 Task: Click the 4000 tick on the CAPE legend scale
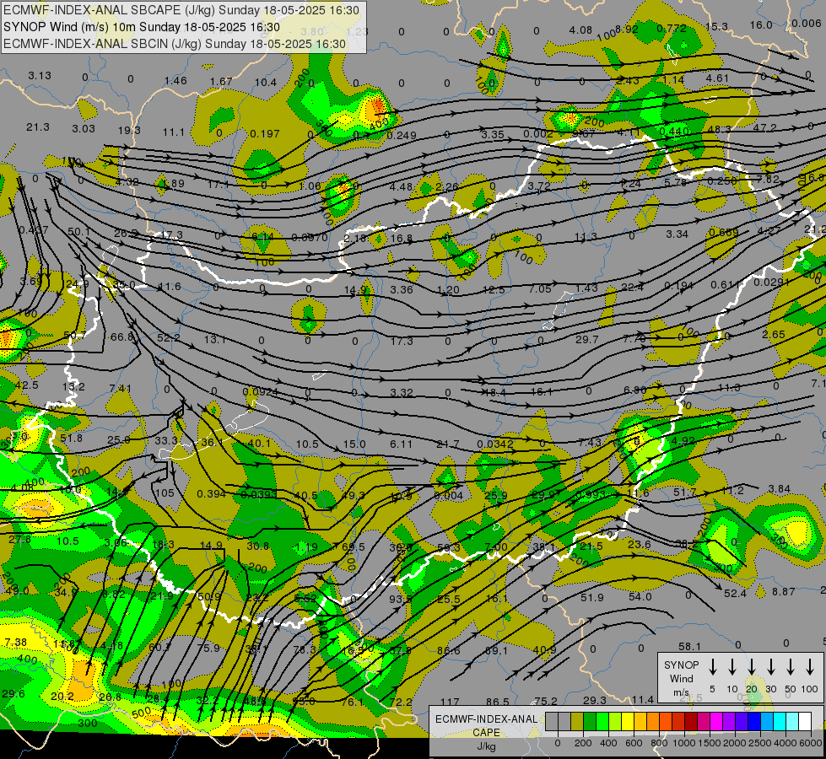coord(785,743)
